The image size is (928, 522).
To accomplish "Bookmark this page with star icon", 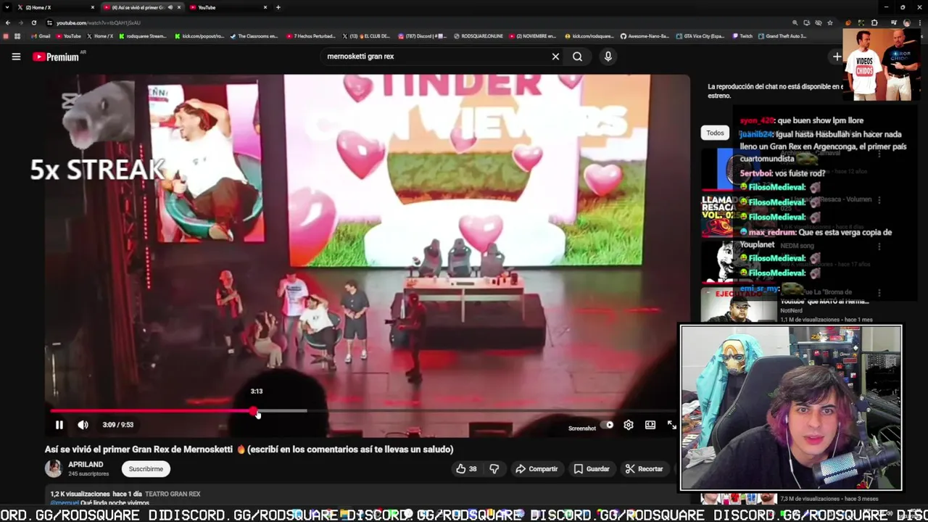I will (x=829, y=22).
